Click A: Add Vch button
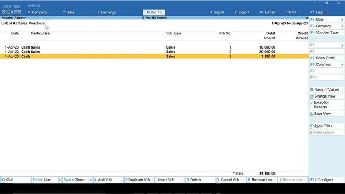Screen dimensions: 345x194 [x=107, y=179]
